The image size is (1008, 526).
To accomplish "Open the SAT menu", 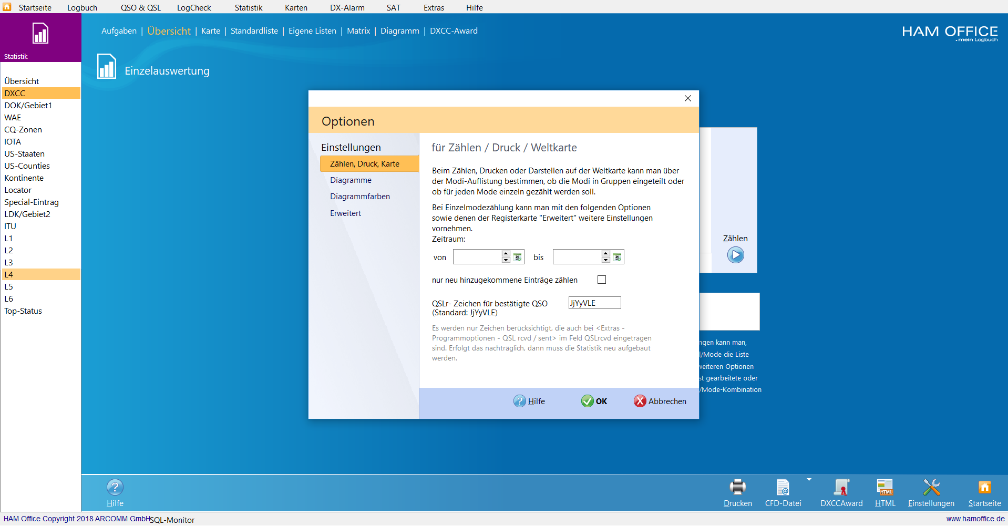I will coord(394,7).
